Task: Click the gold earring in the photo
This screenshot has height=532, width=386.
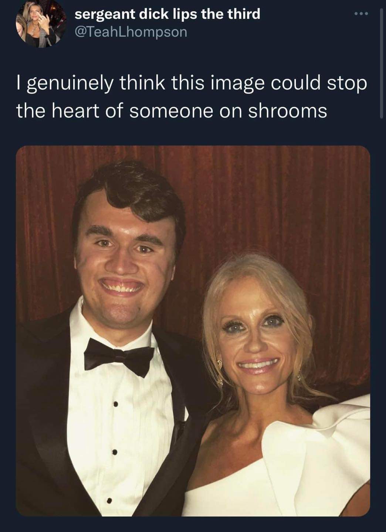Action: 220,371
